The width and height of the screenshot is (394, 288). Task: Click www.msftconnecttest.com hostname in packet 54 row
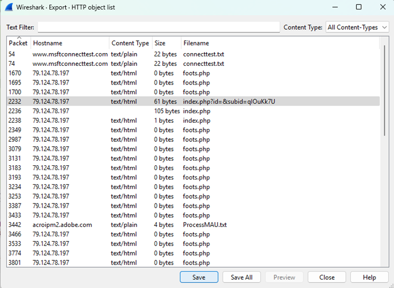click(70, 54)
